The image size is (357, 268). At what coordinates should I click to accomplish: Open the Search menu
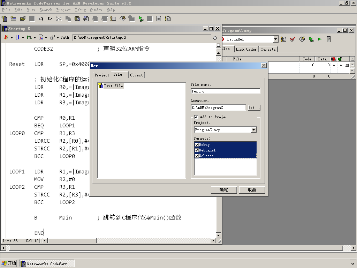(x=46, y=10)
